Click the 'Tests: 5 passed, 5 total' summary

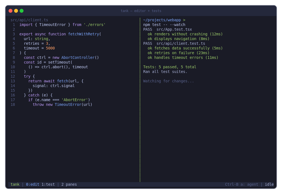(169, 67)
